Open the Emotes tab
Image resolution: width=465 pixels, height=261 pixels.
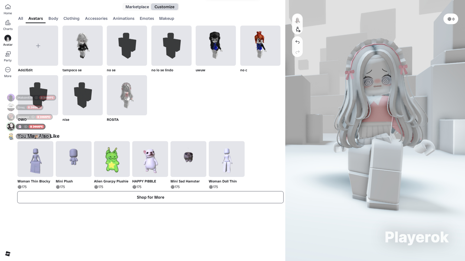coord(147,19)
